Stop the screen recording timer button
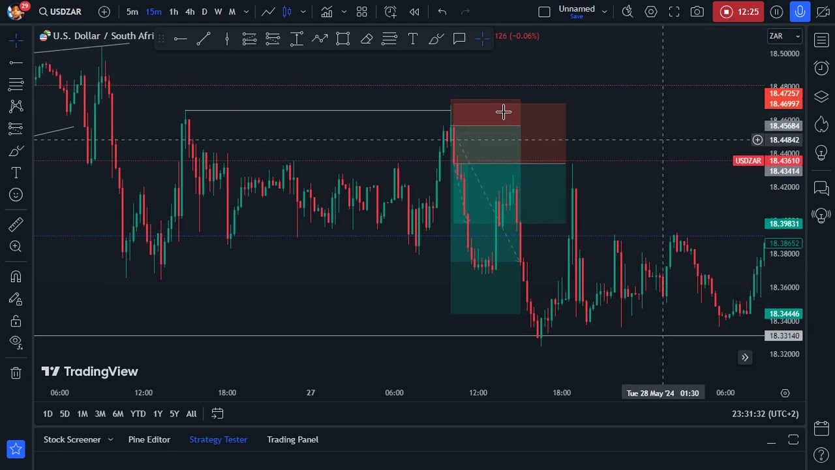Image resolution: width=835 pixels, height=470 pixels. (x=739, y=12)
